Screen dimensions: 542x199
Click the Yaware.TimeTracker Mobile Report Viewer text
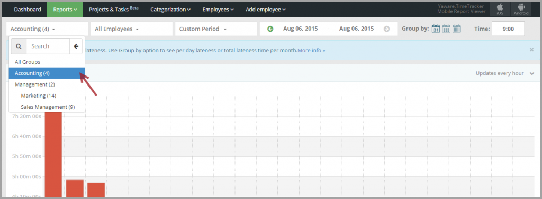tap(461, 9)
